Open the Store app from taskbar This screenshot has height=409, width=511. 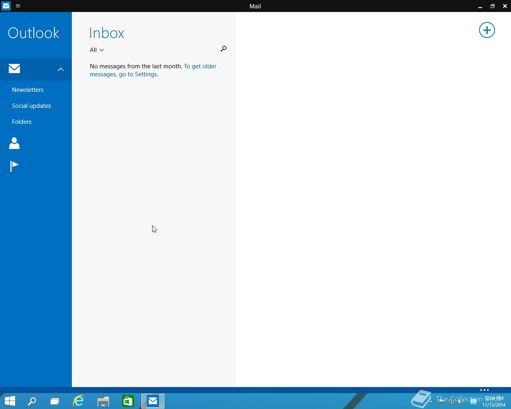(x=128, y=401)
